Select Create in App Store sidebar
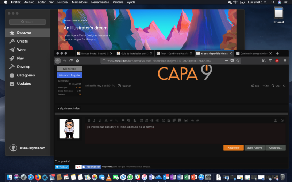292x182 pixels. pyautogui.click(x=28, y=41)
